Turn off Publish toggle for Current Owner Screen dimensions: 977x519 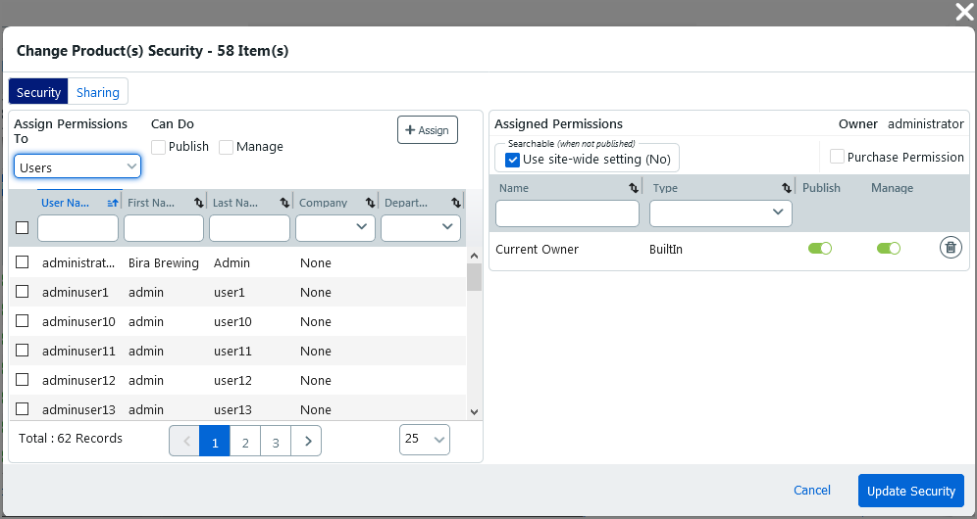point(819,249)
